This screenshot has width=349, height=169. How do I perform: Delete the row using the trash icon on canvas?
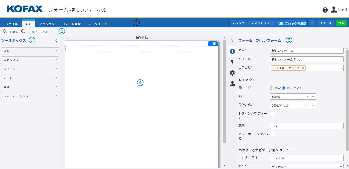[215, 43]
